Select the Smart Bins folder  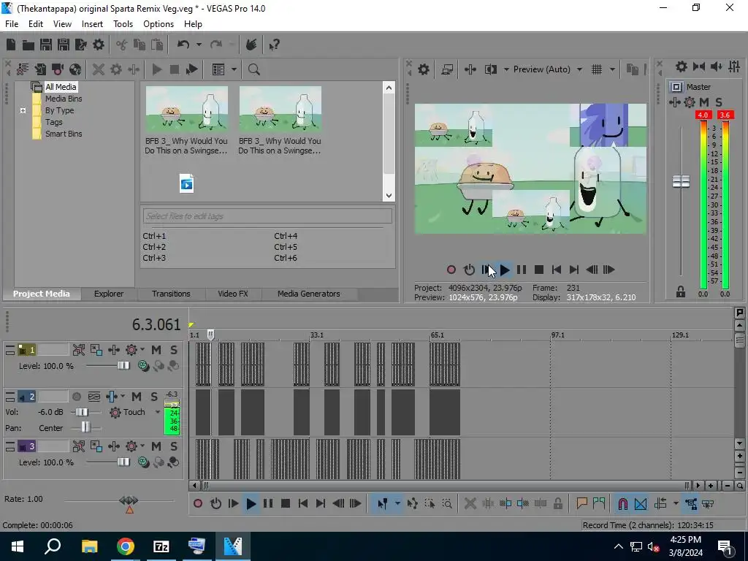click(64, 134)
